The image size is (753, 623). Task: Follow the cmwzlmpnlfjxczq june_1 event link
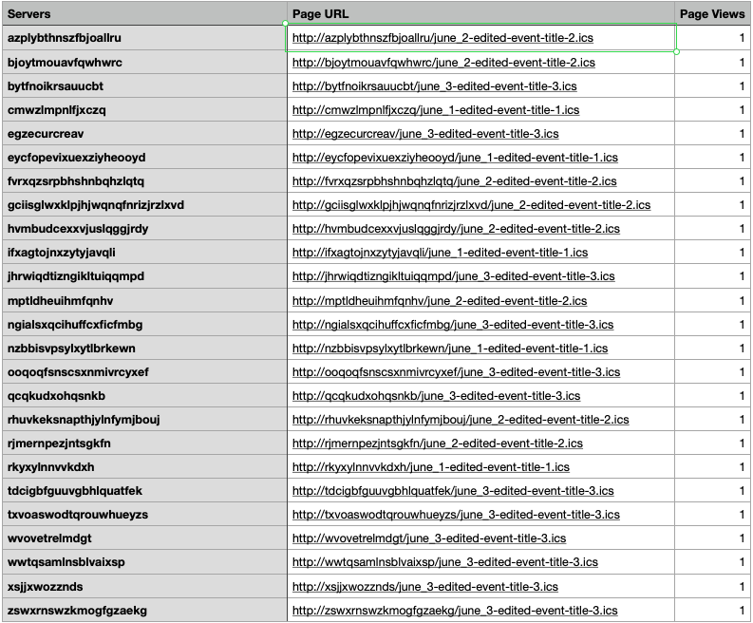pyautogui.click(x=435, y=110)
